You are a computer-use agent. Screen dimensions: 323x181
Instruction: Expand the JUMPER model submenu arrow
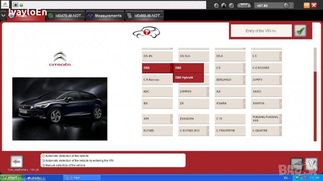[x=208, y=91]
